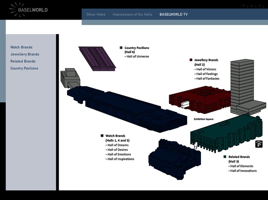Open Impressions of the Halls

(132, 15)
